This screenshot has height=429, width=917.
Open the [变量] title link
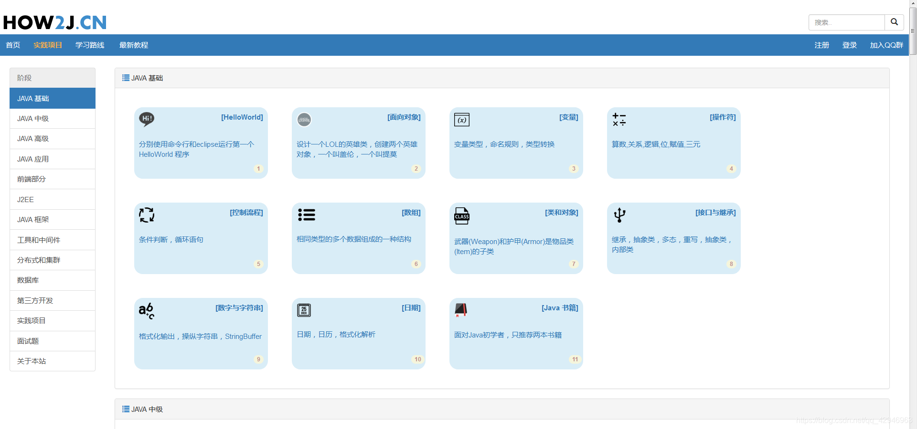click(x=568, y=117)
